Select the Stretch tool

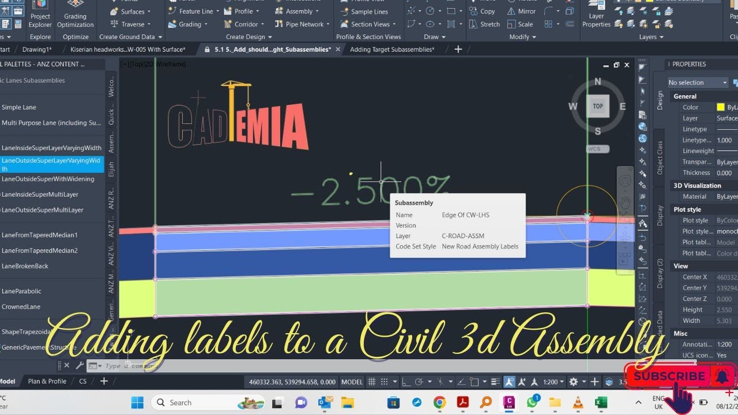(x=484, y=24)
